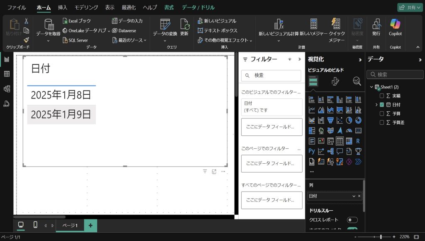Click the zoom slider in the status bar
Image resolution: width=425 pixels, height=241 pixels.
(381, 237)
